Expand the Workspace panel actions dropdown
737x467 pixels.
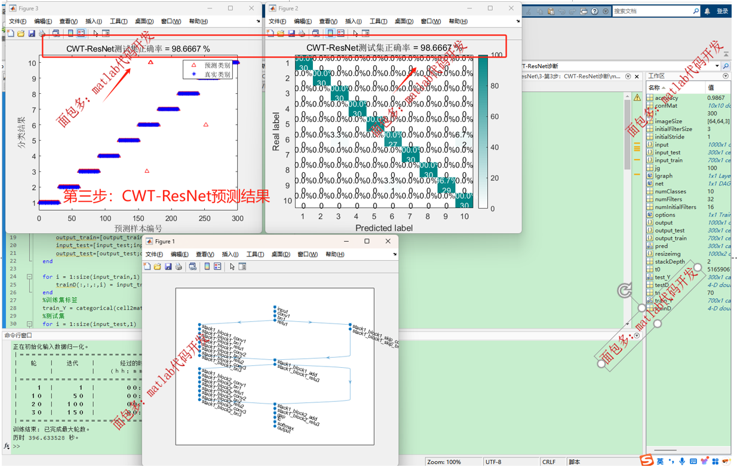click(726, 77)
